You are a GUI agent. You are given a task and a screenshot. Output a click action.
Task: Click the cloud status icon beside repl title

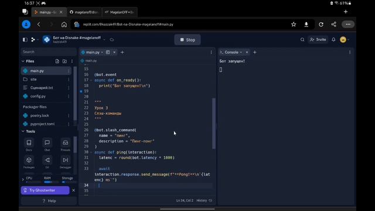point(112,40)
